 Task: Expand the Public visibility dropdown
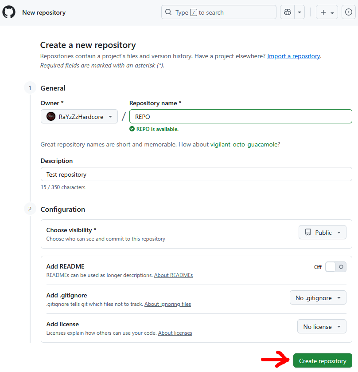[x=323, y=233]
